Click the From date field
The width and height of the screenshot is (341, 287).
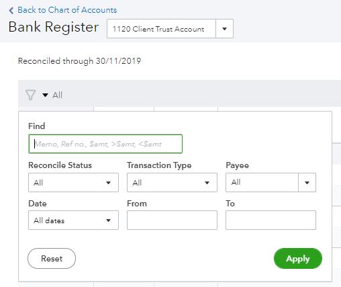click(x=172, y=220)
